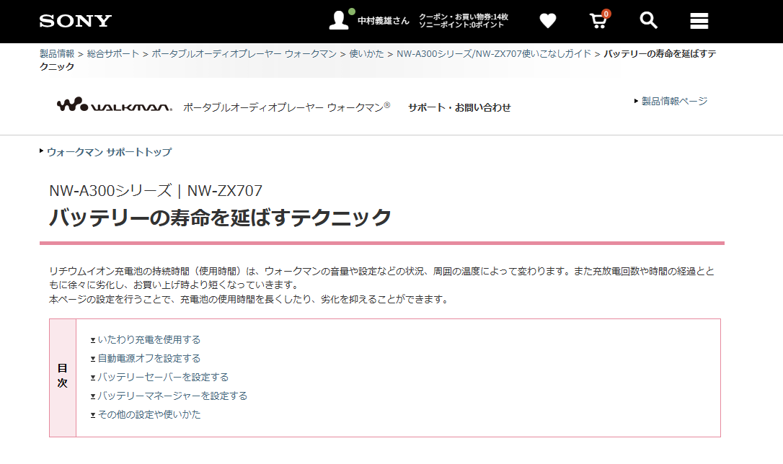The image size is (783, 464).
Task: Open the search magnifier icon
Action: coord(648,20)
